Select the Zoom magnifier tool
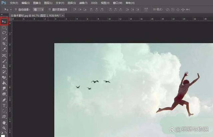 click(x=4, y=128)
